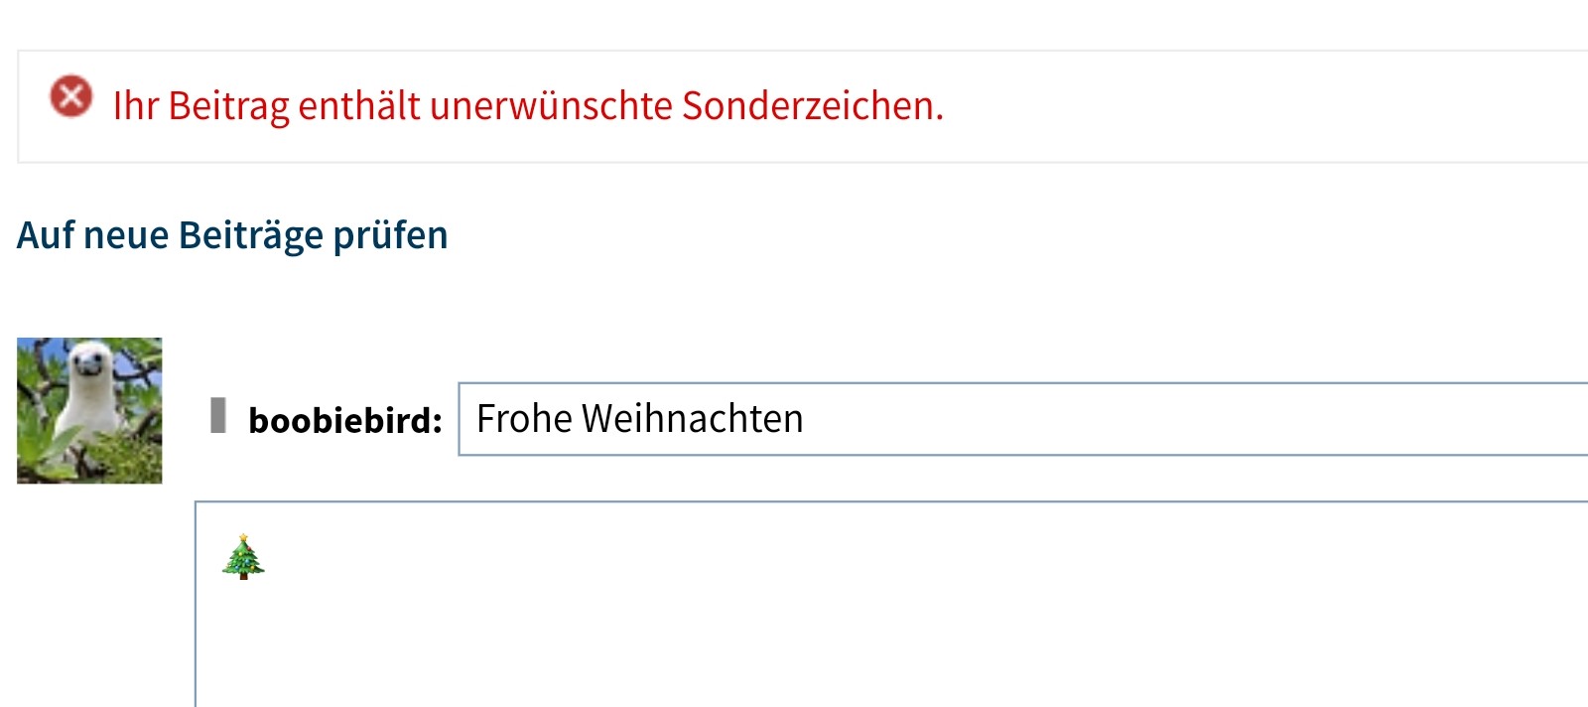Image resolution: width=1588 pixels, height=707 pixels.
Task: Place cursor on the word 'Frohe'
Action: click(524, 418)
